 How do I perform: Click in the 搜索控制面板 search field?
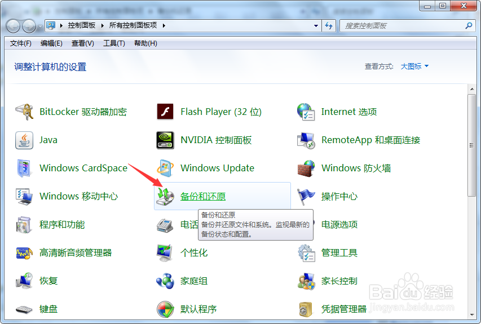click(x=402, y=26)
